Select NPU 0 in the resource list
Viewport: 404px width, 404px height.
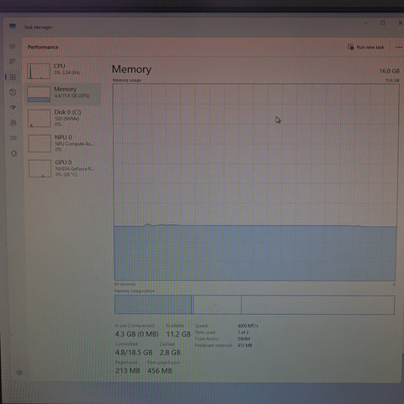click(x=64, y=143)
